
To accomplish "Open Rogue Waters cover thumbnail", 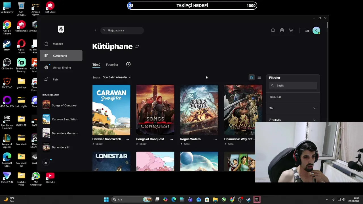I will tap(199, 110).
